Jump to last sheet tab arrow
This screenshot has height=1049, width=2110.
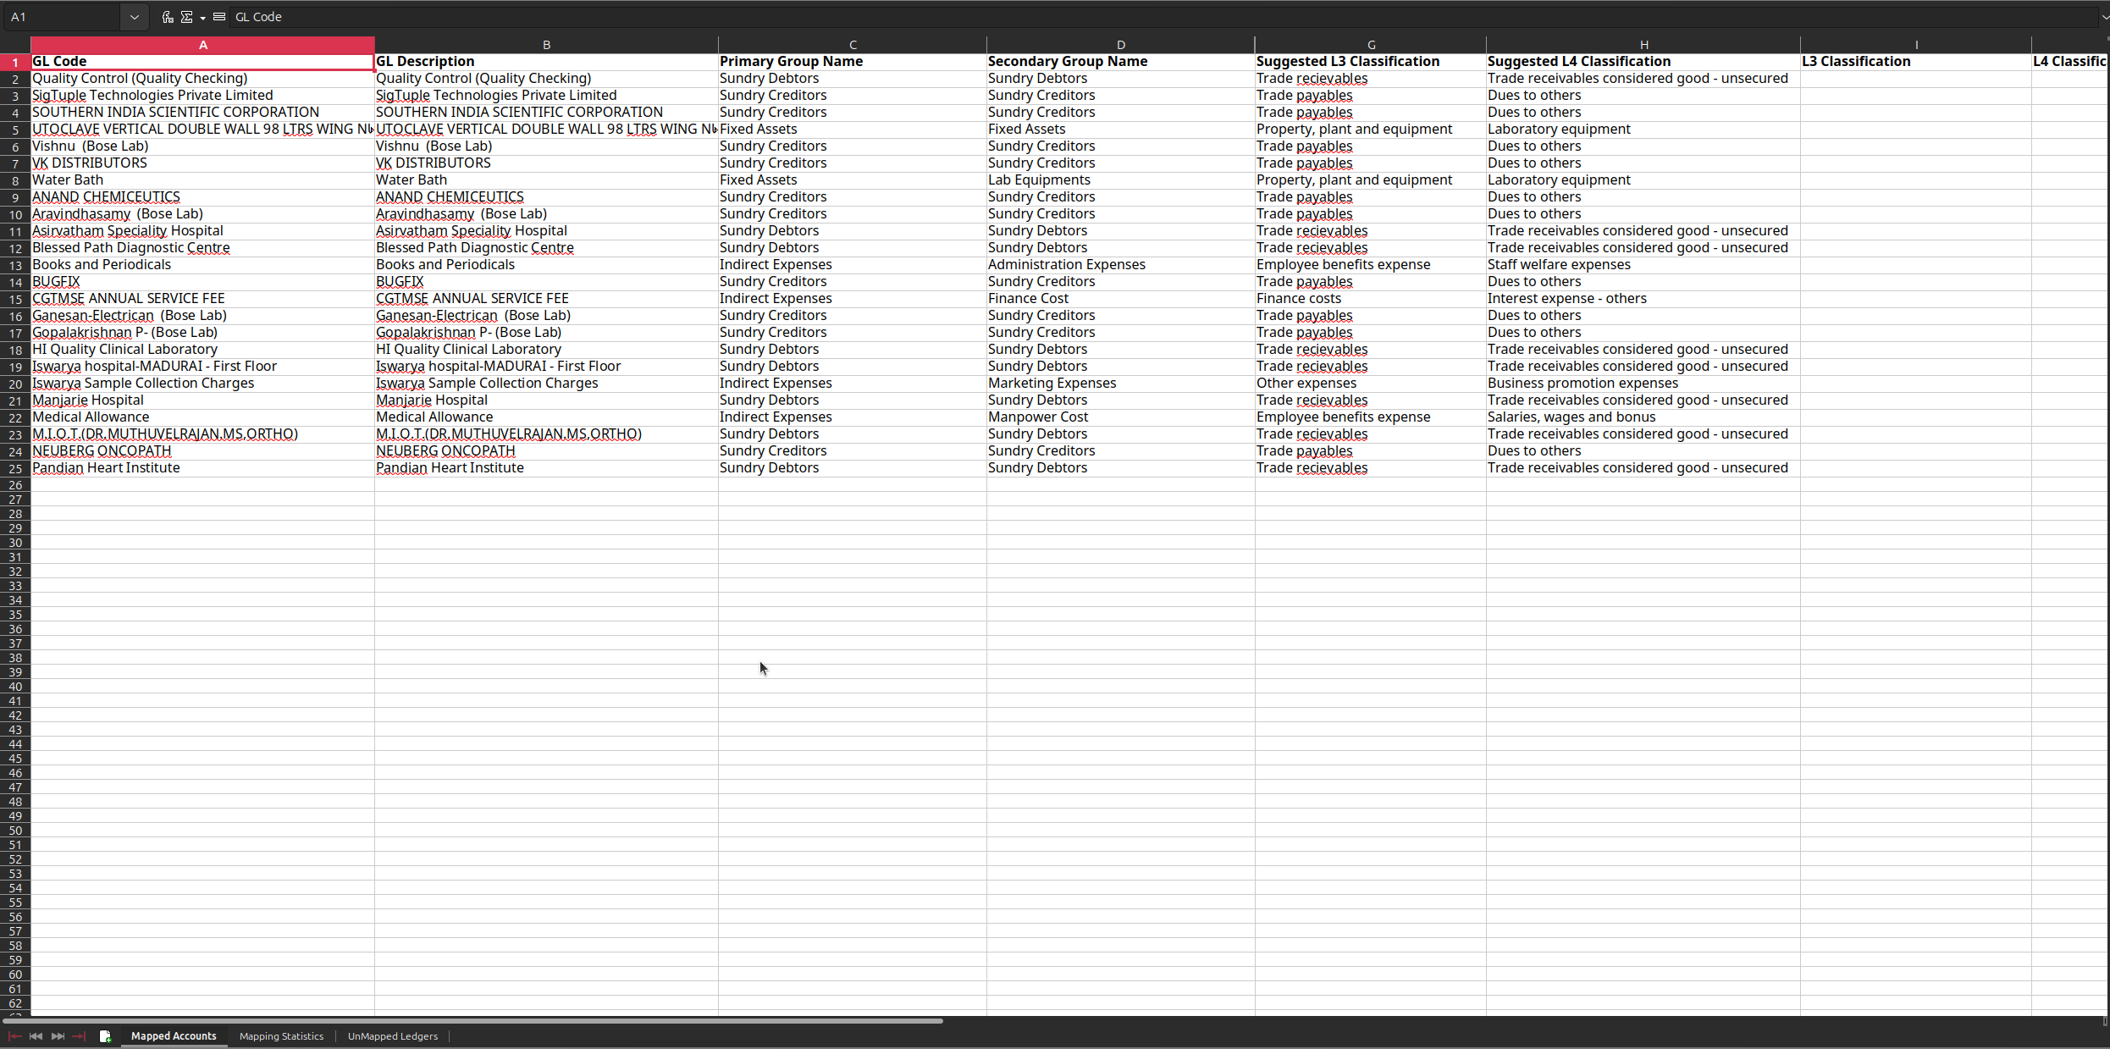click(x=79, y=1036)
